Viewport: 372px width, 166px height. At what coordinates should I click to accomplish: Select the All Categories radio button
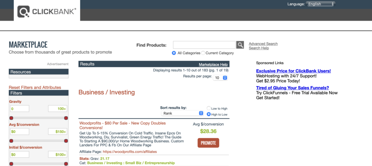click(x=174, y=53)
